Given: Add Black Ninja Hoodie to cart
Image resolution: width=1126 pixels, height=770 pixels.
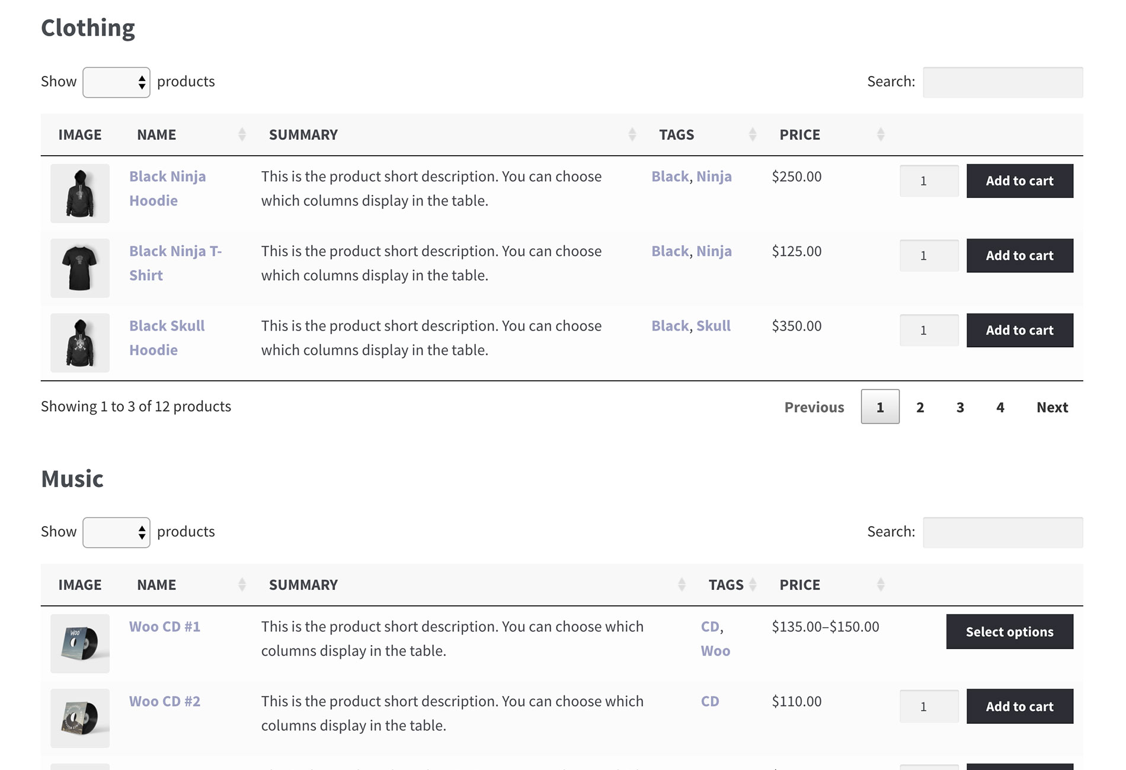Looking at the screenshot, I should click(x=1019, y=181).
